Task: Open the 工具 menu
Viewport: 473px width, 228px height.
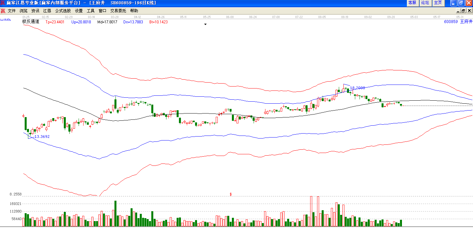Action: (x=90, y=11)
